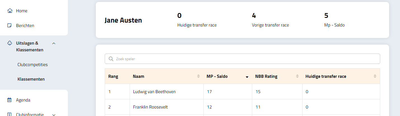
Task: Focus the Zoek speler search field
Action: tap(246, 59)
